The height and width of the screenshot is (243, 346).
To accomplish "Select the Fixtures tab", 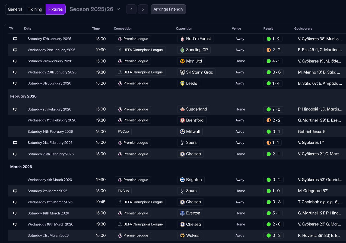I will point(56,9).
